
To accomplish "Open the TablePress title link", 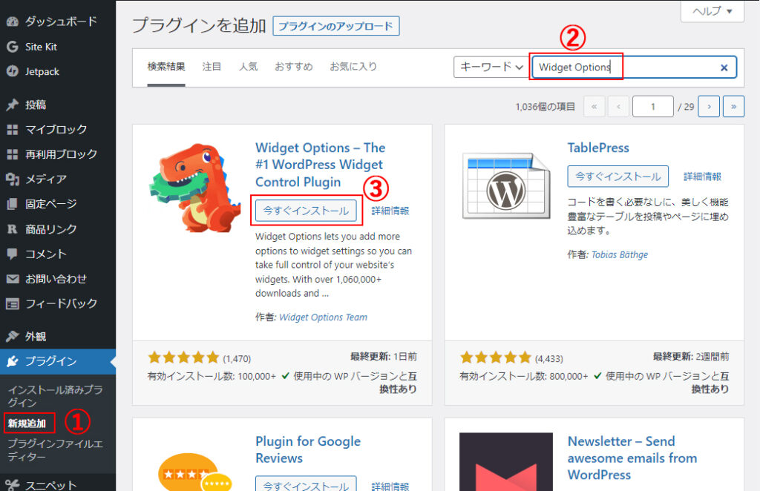I will (598, 148).
